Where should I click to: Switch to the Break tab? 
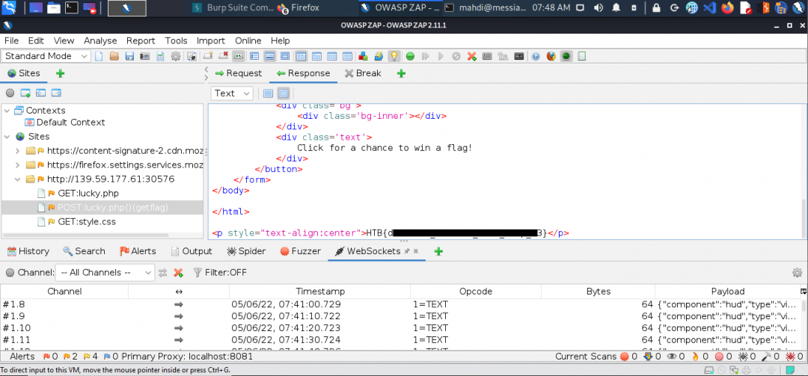(x=364, y=73)
